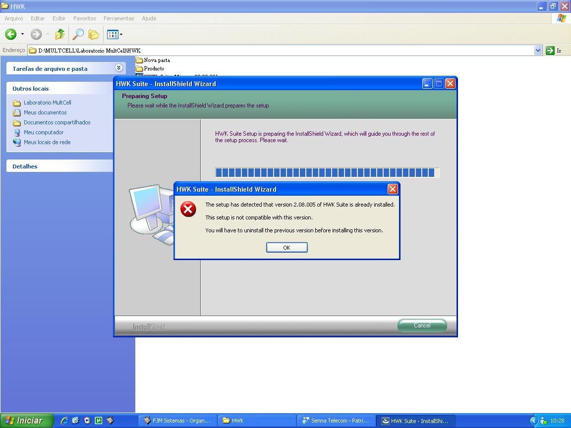Open Documentos compartilhados in the sidebar
Screen dimensions: 571x428
[57, 122]
